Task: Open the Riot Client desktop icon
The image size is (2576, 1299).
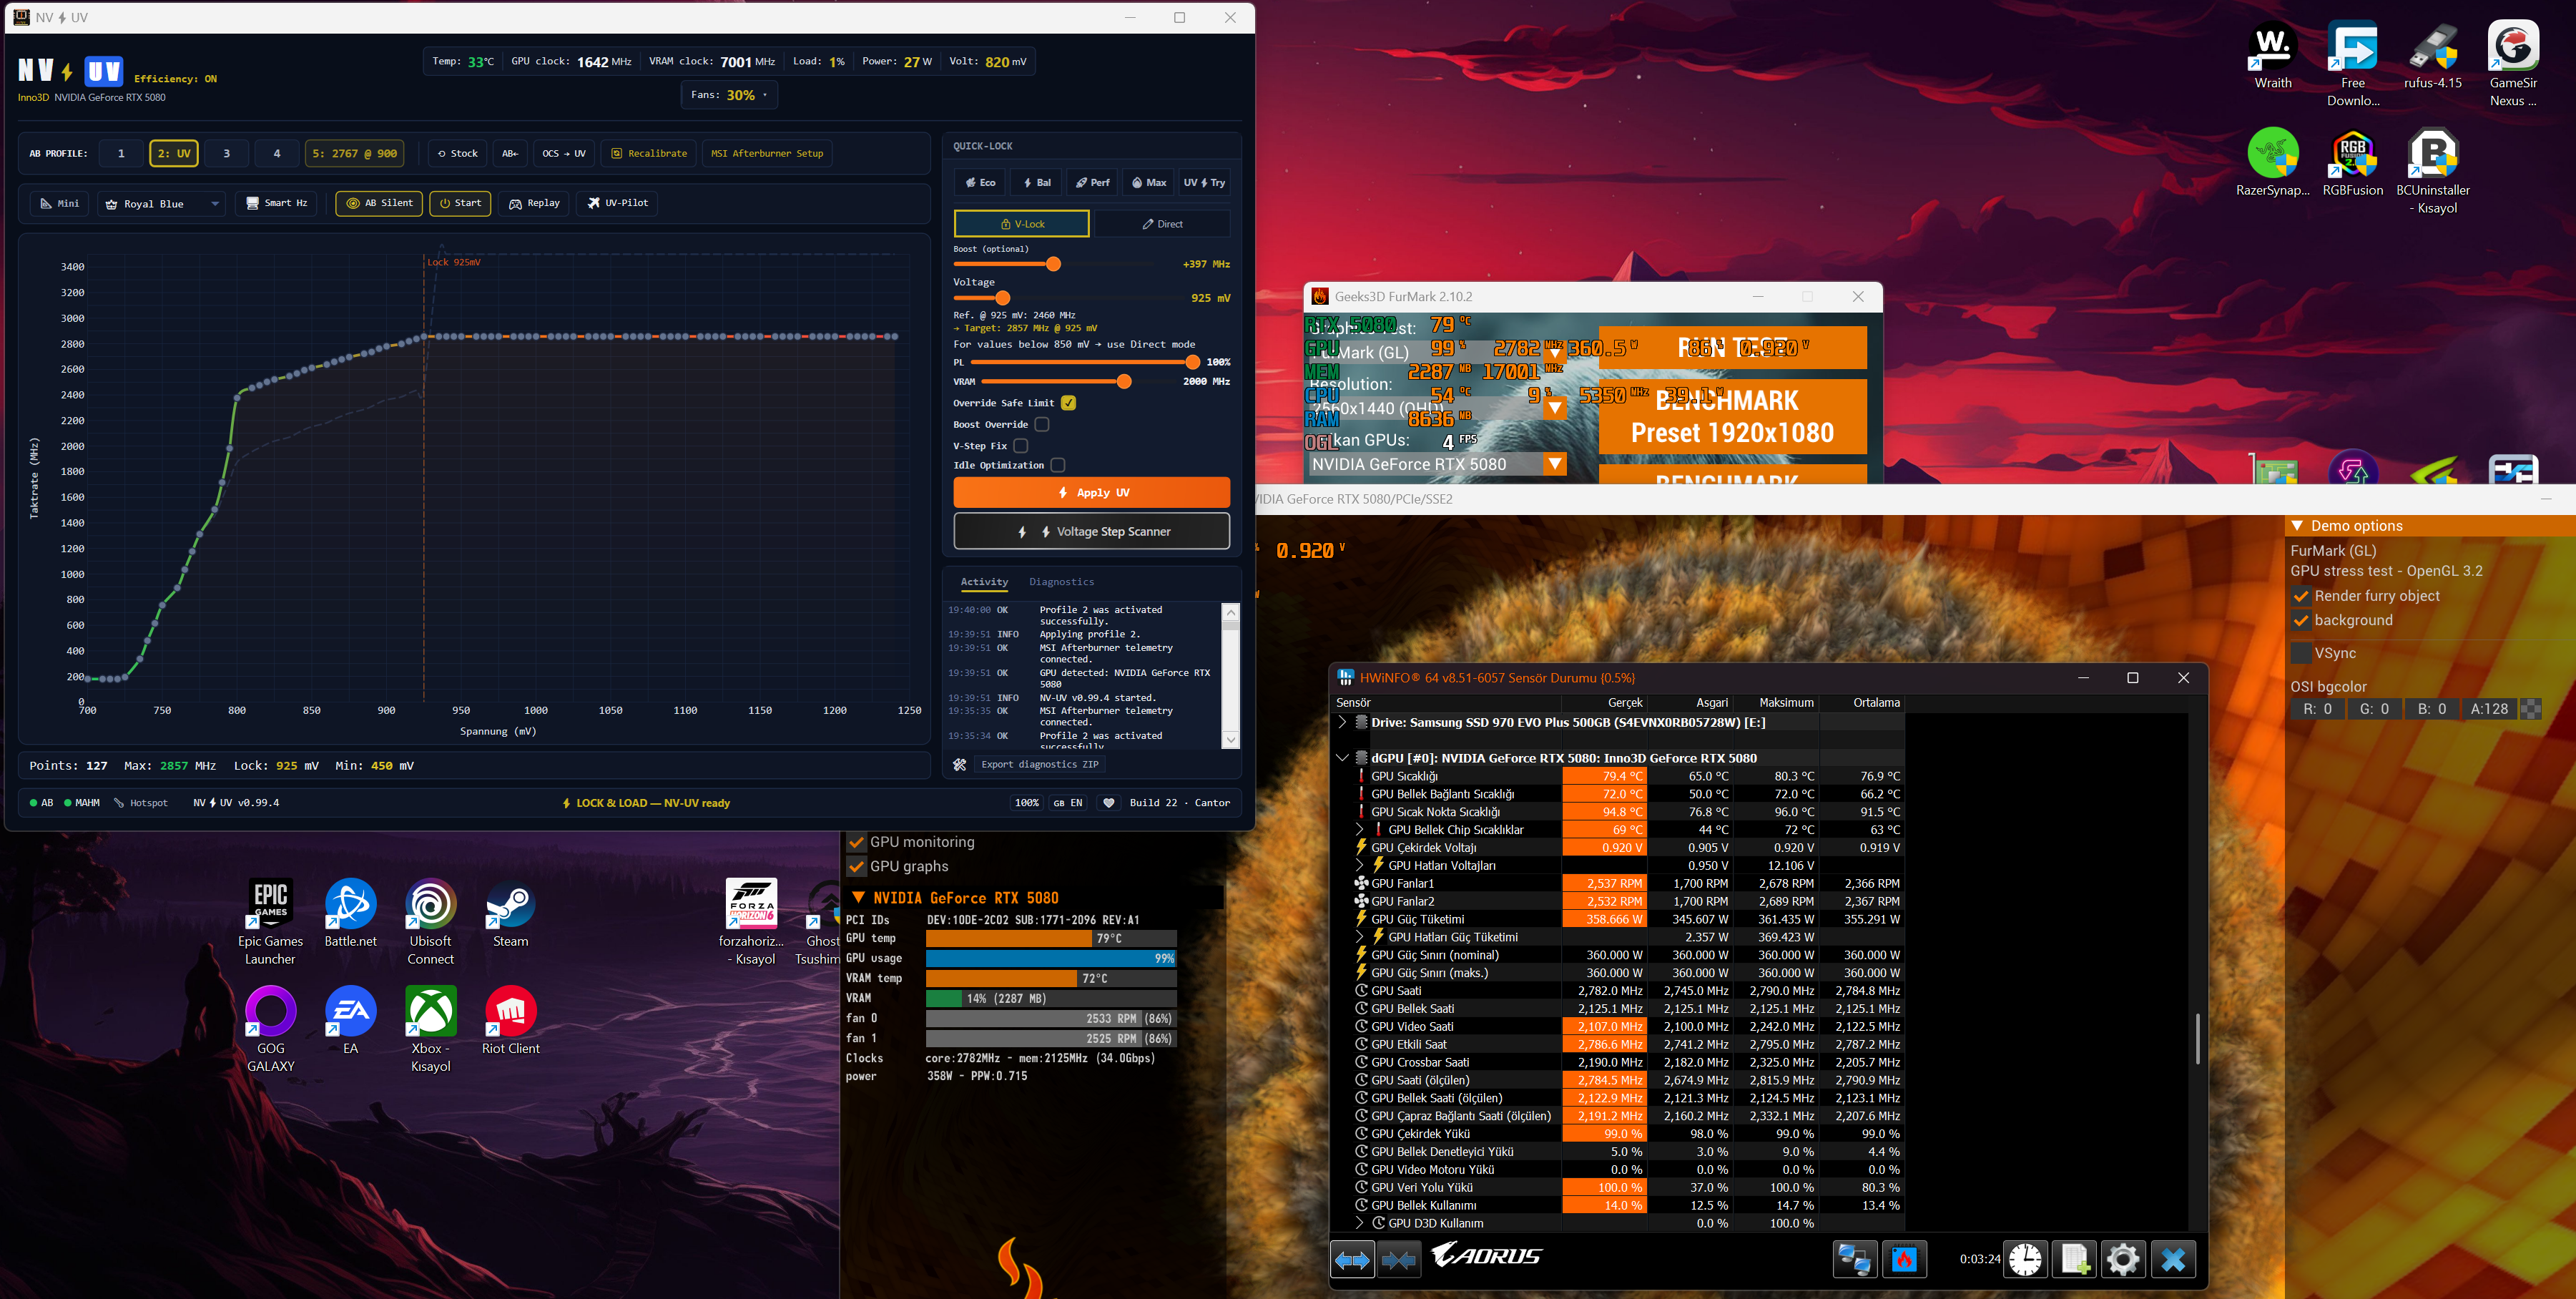Action: pyautogui.click(x=511, y=1020)
